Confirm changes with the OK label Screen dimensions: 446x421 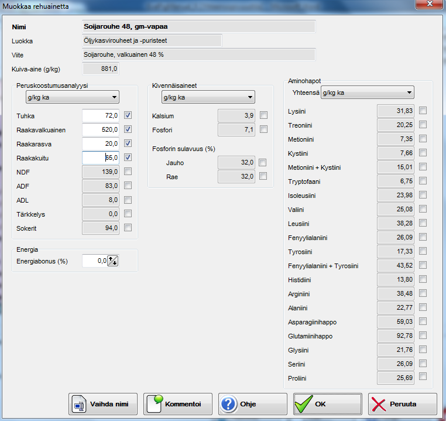coord(320,404)
